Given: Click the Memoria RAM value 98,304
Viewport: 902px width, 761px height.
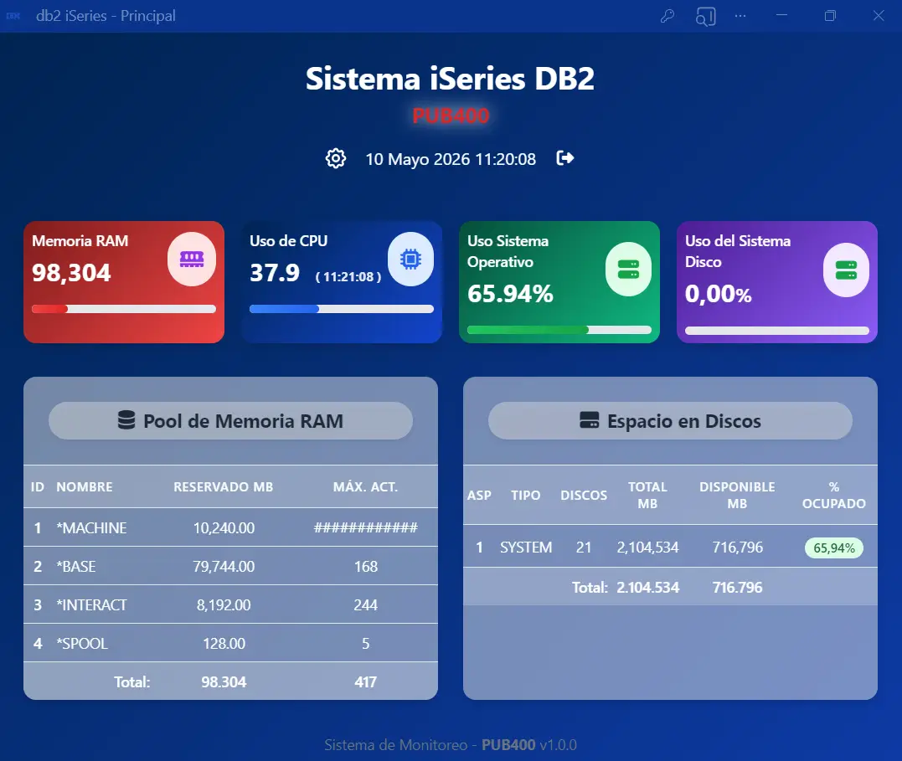Looking at the screenshot, I should click(71, 273).
